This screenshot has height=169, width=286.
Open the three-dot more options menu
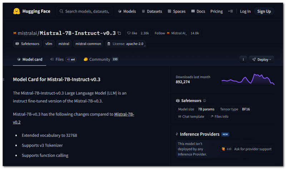click(243, 59)
